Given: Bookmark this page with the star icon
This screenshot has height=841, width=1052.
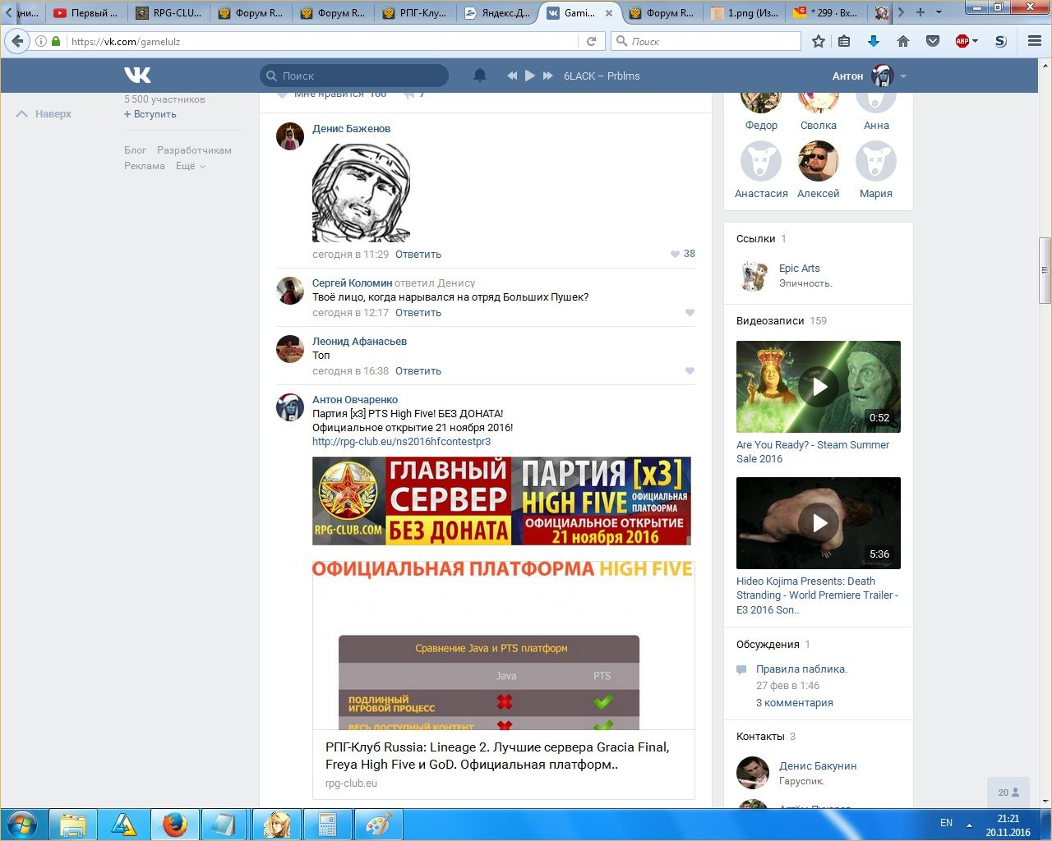Looking at the screenshot, I should (x=819, y=41).
